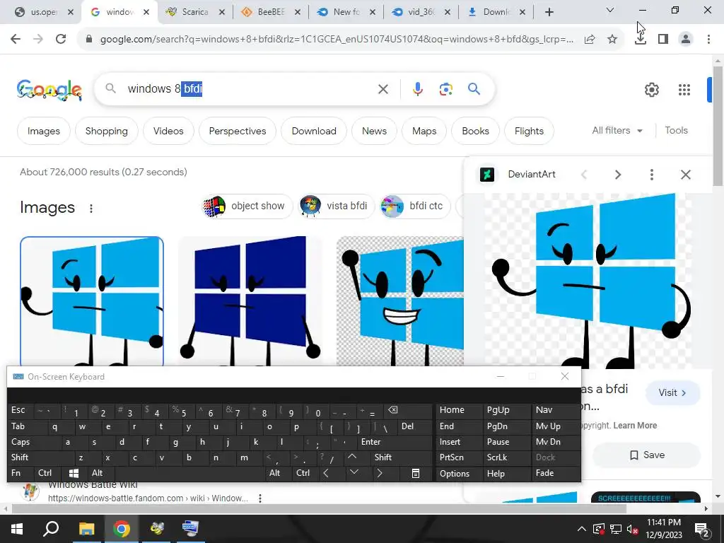Open BeeBEEP app in taskbar
The width and height of the screenshot is (724, 543).
[x=156, y=529]
